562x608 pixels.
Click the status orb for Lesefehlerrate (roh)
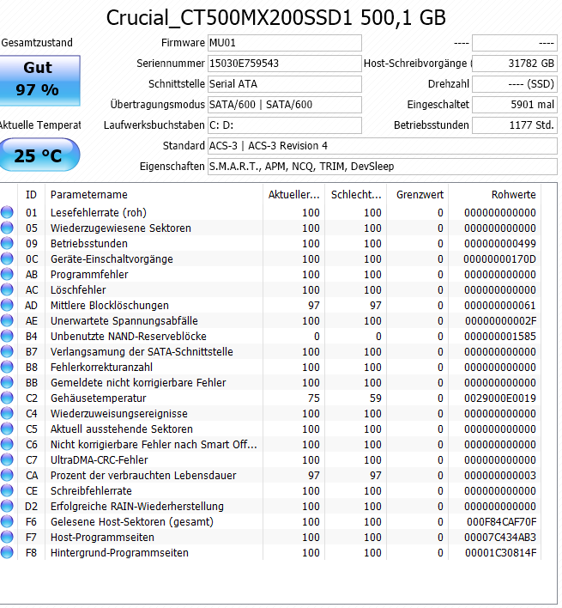click(7, 212)
